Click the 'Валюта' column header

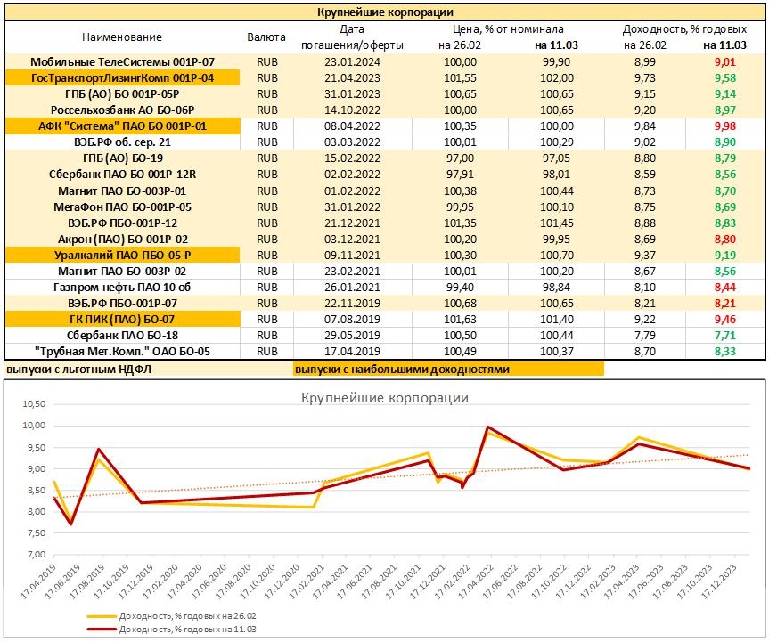266,37
